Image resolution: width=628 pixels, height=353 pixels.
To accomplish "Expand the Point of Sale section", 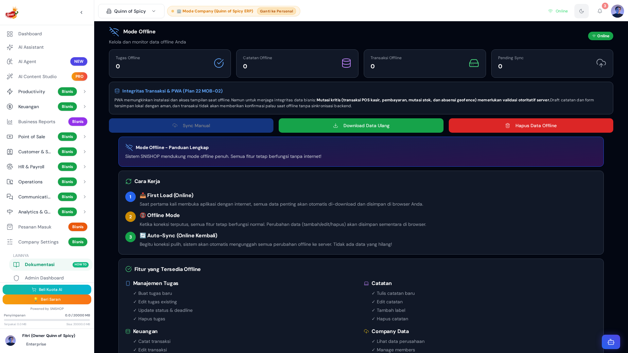I will (x=47, y=137).
